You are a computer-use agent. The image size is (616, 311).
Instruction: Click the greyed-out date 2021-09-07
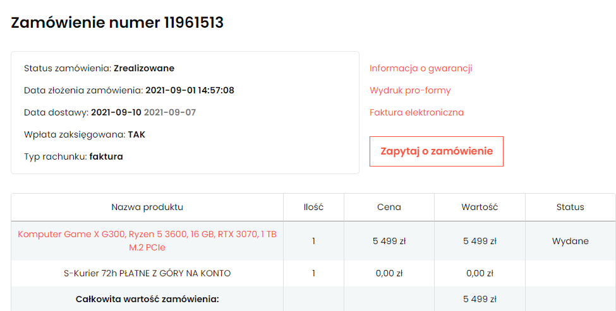coord(169,112)
